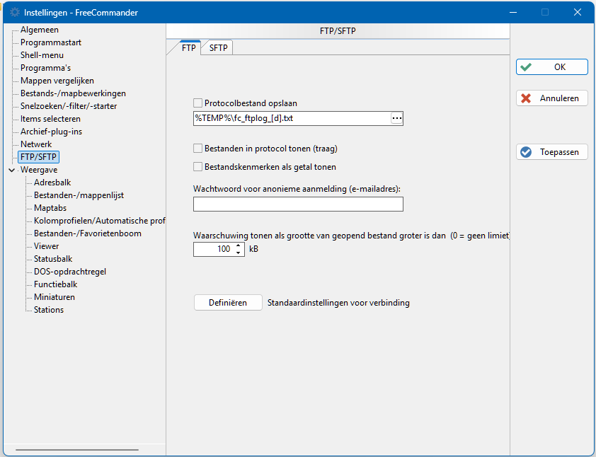Viewport: 596px width, 457px height.
Task: Increase the file size limit with up arrow
Action: pos(239,245)
